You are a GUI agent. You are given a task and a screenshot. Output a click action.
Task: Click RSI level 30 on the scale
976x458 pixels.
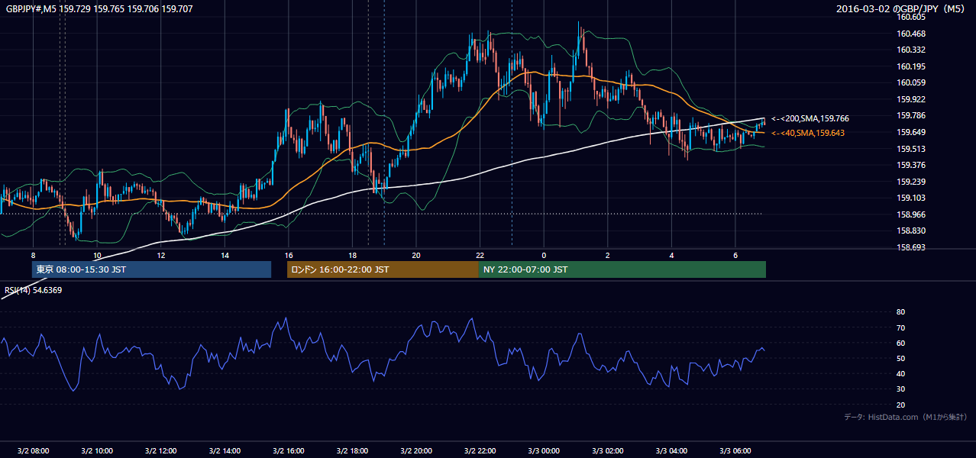click(x=901, y=389)
